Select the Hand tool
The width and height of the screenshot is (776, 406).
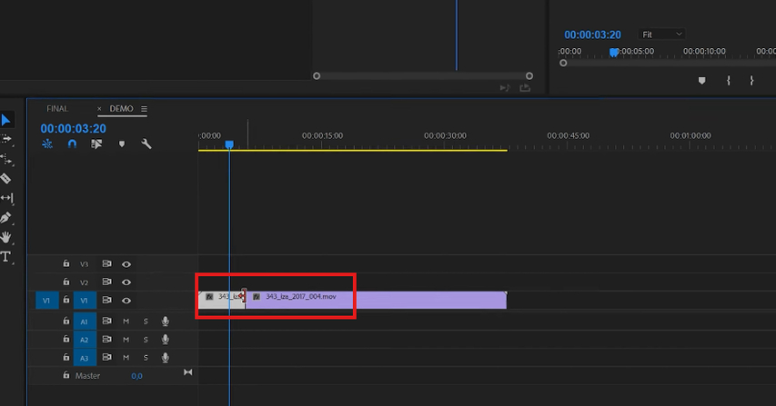pos(6,237)
